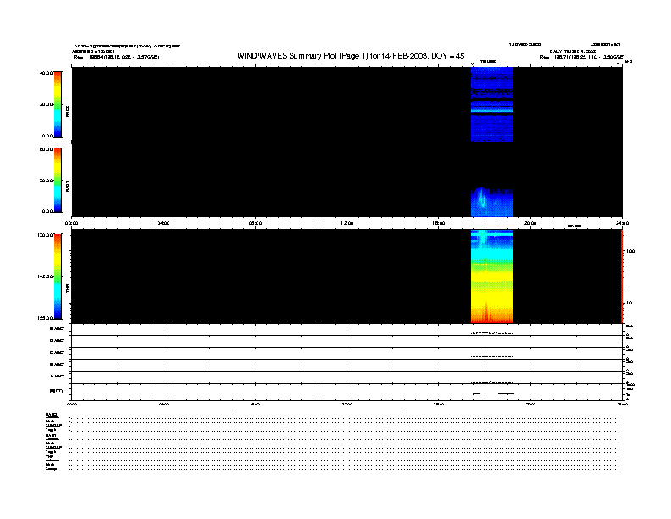The width and height of the screenshot is (671, 519).
Task: Click the 30.00 color bar tick label
Action: (x=46, y=181)
